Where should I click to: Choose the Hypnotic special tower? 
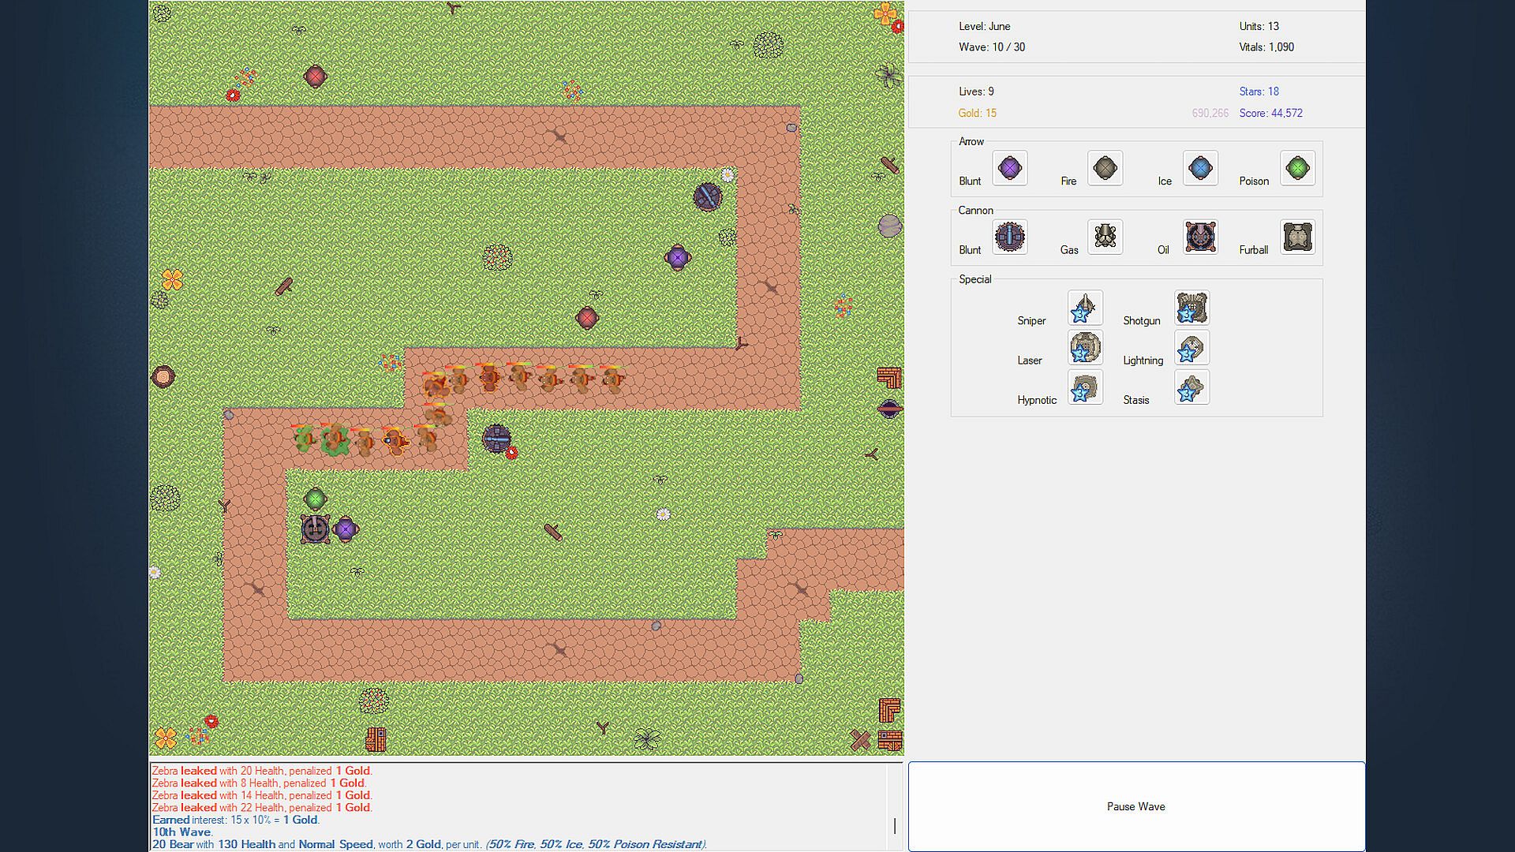click(x=1085, y=387)
